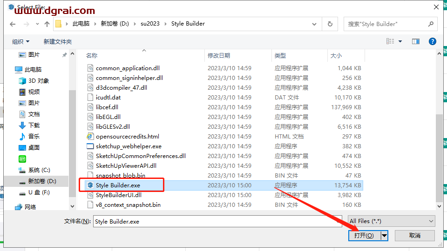Refresh the Style Builder folder view

pos(330,24)
